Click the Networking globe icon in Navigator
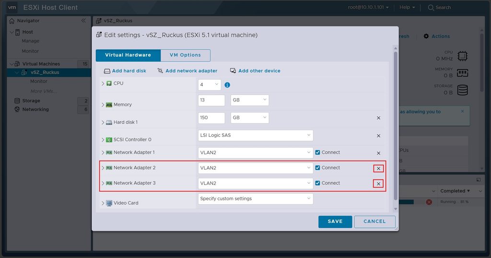Image resolution: width=491 pixels, height=258 pixels. tap(17, 110)
